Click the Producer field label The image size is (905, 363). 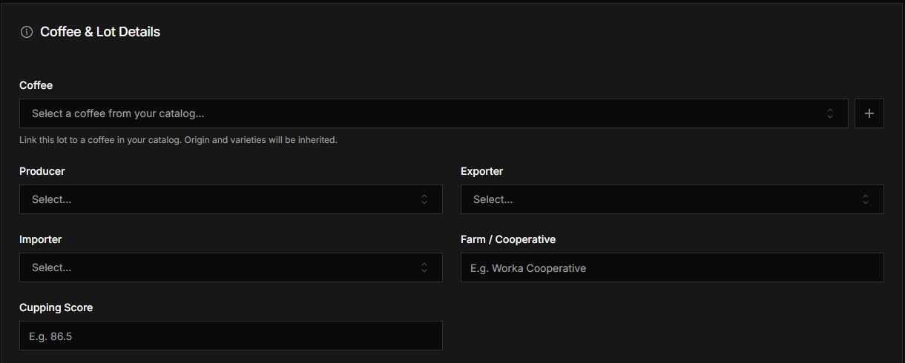click(42, 171)
